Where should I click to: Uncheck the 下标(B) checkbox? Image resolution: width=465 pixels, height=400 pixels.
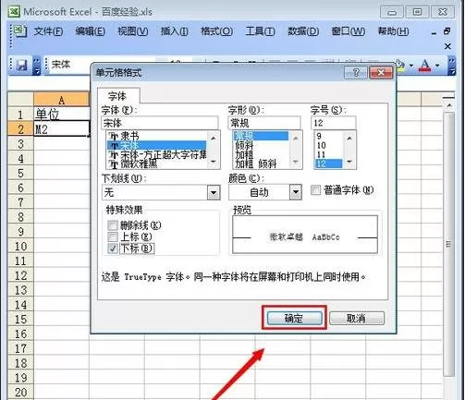(113, 248)
